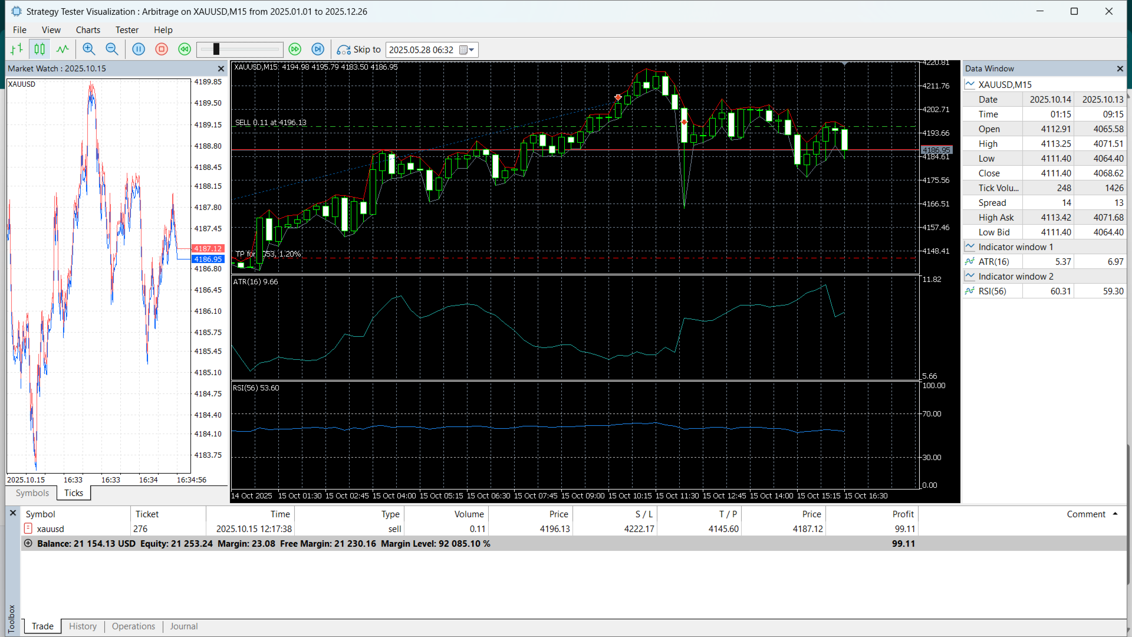Zoom in the chart

coord(88,50)
